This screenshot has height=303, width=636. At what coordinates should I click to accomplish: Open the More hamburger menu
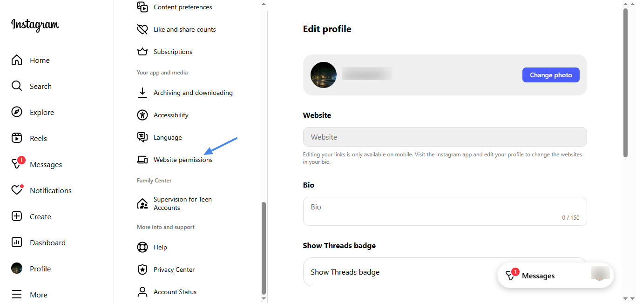click(x=17, y=295)
